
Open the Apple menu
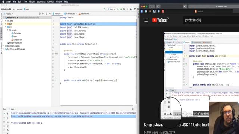3,1
